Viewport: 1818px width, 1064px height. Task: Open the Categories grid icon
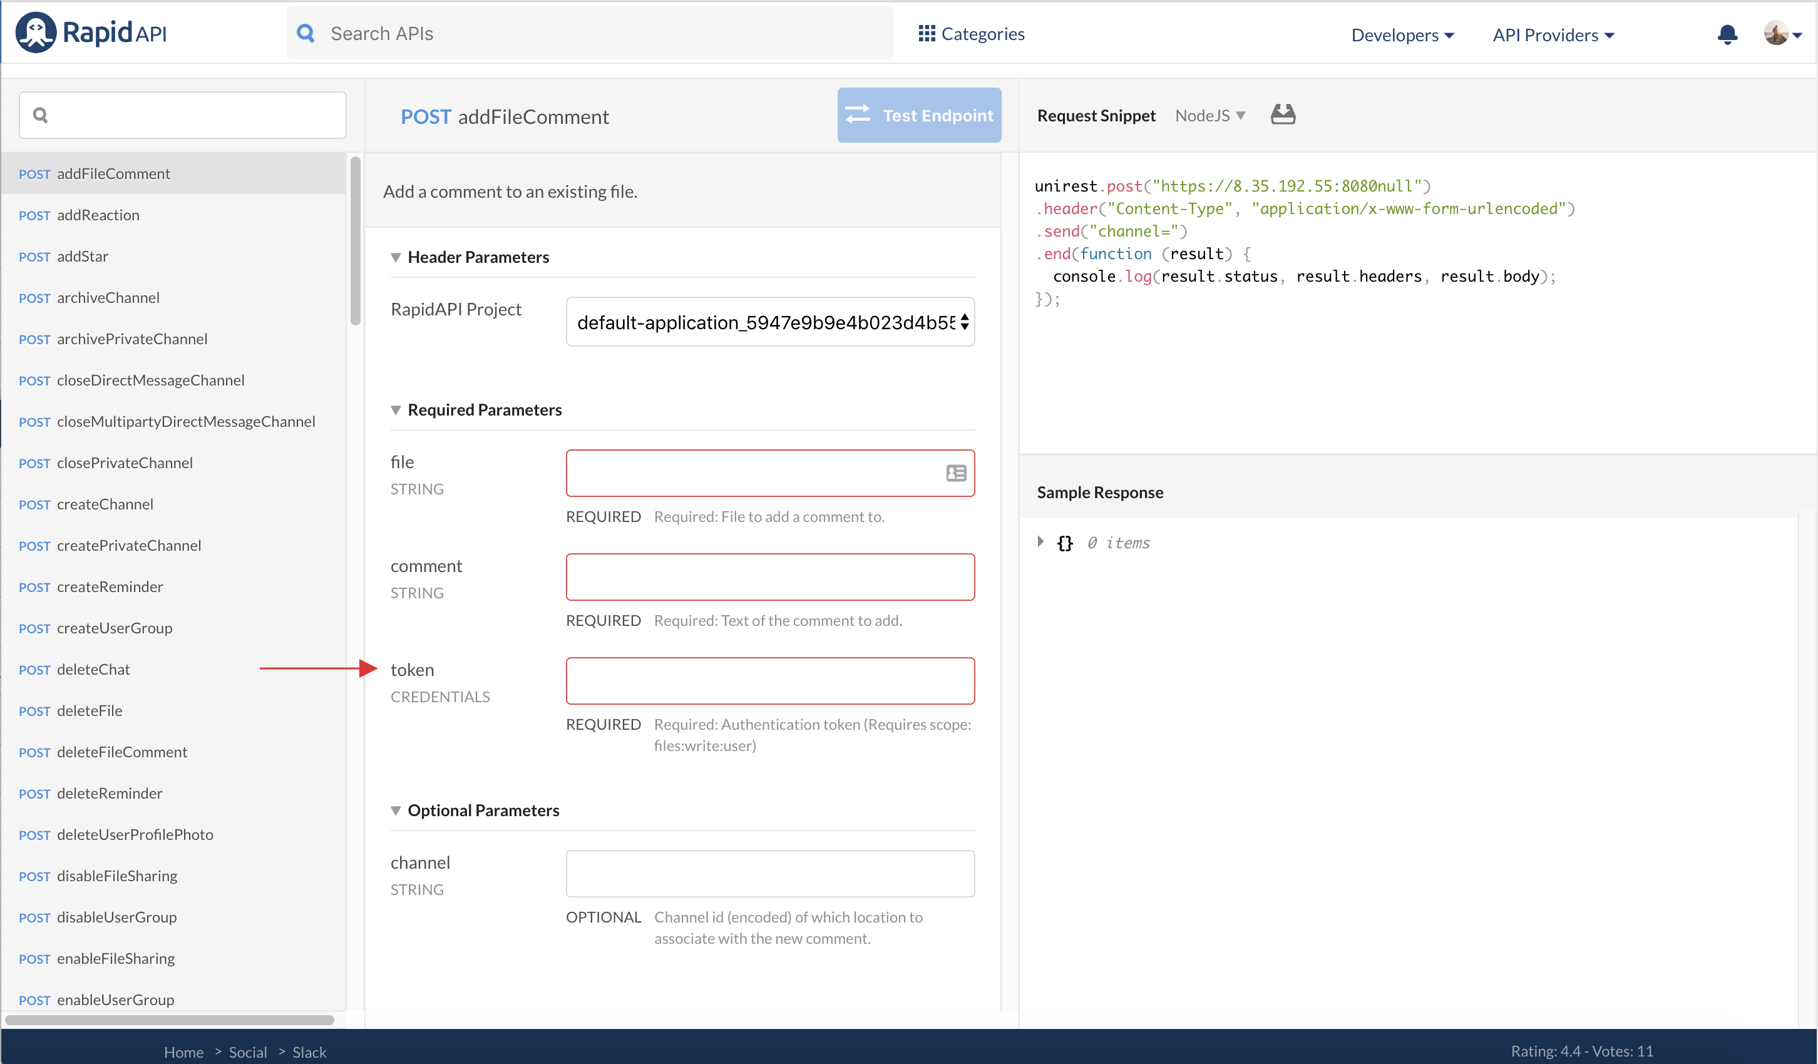(927, 34)
